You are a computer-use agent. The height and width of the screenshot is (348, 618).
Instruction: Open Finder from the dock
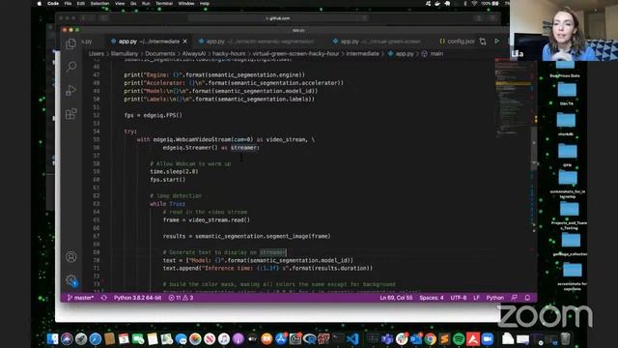coord(52,339)
